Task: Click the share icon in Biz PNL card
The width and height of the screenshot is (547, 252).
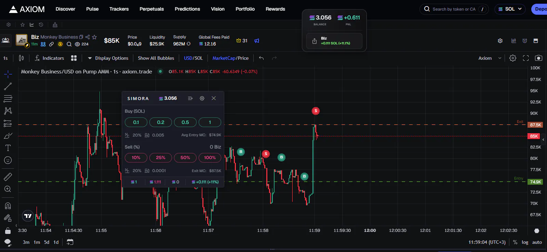Action: [x=315, y=41]
